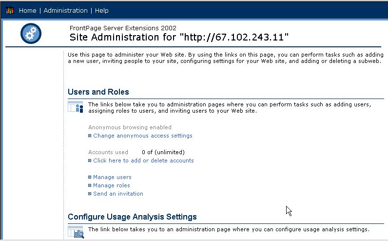
Task: Click the bullet icon beside Manage users
Action: [x=90, y=177]
